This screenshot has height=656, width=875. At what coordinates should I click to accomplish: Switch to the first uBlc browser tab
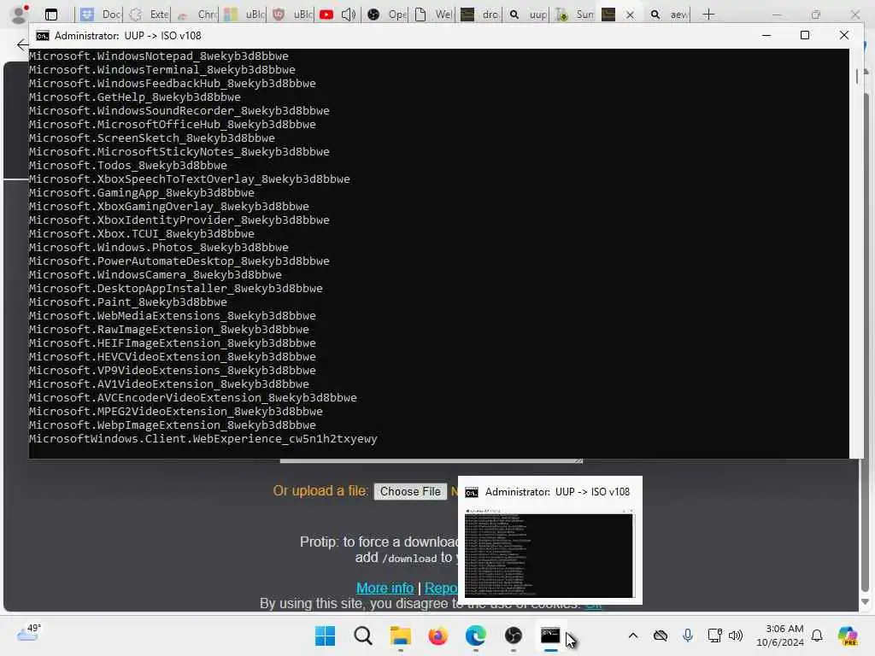[244, 15]
